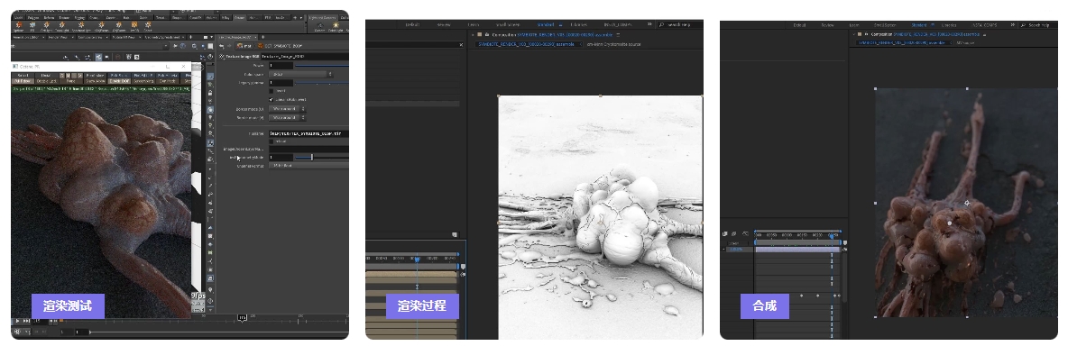
Task: Click the current frame marker on Houdini timeline
Action: pyautogui.click(x=243, y=318)
